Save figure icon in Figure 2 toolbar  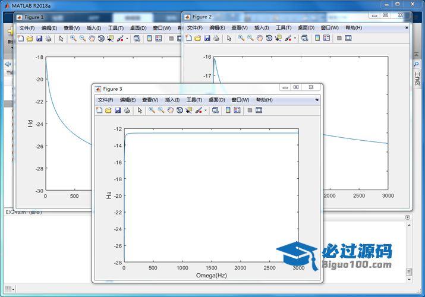[207, 38]
